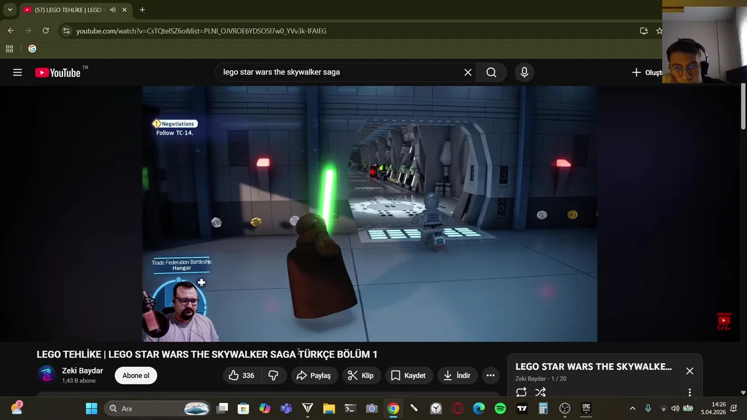Screen dimensions: 747x420
Task: Open Zeki Baydar channel avatar
Action: [47, 375]
